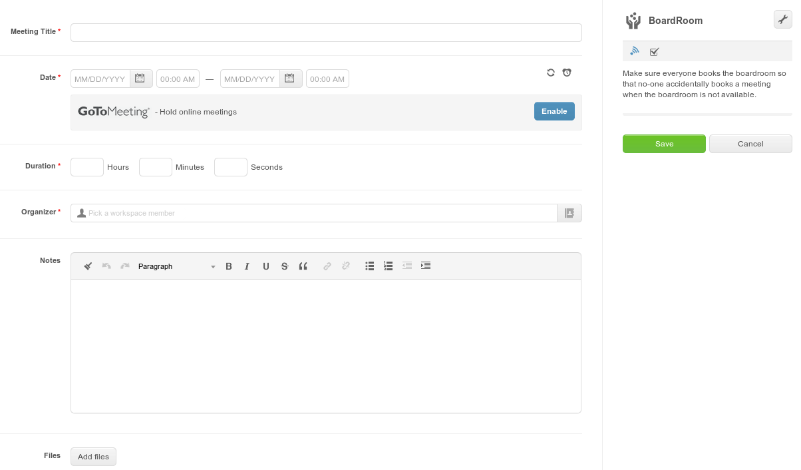The width and height of the screenshot is (801, 470).
Task: Open the start date calendar picker
Action: click(x=140, y=79)
